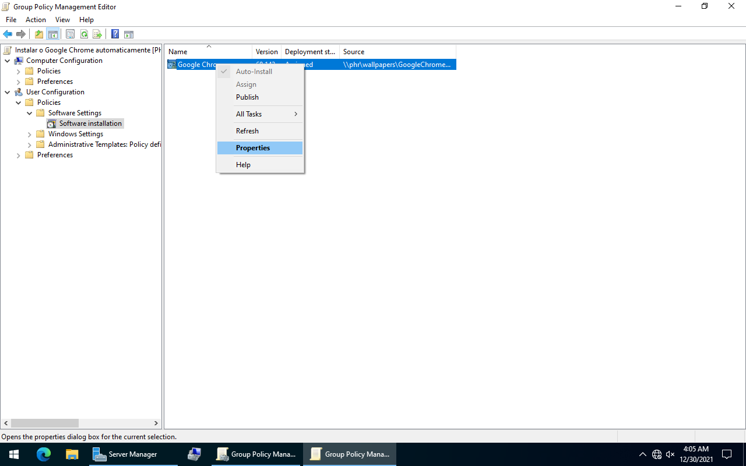Screen dimensions: 746x466
Task: Expand the Administrative Templates node
Action: tap(30, 144)
